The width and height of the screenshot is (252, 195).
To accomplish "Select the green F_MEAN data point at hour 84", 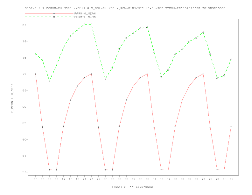I will 231,60.
